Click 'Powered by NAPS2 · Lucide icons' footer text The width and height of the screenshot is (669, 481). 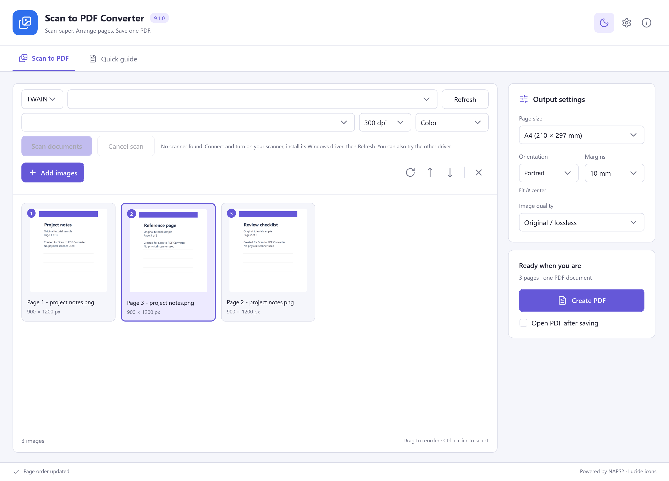coord(618,472)
